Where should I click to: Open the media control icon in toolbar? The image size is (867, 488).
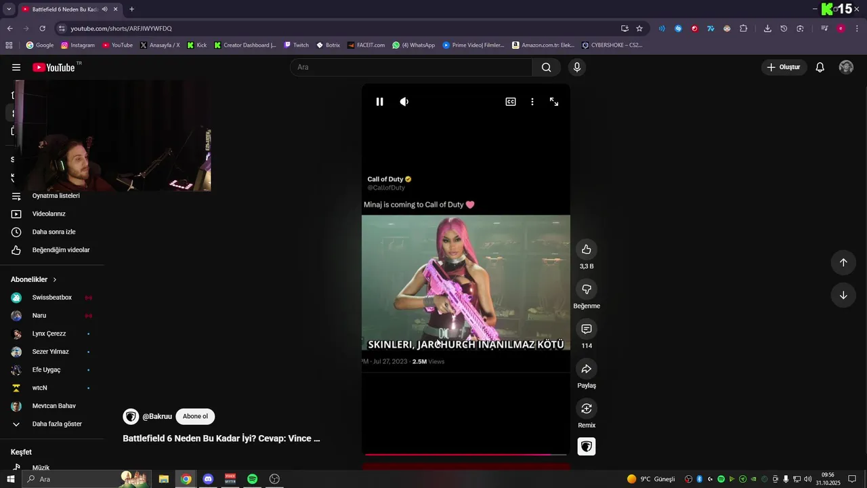(x=824, y=28)
